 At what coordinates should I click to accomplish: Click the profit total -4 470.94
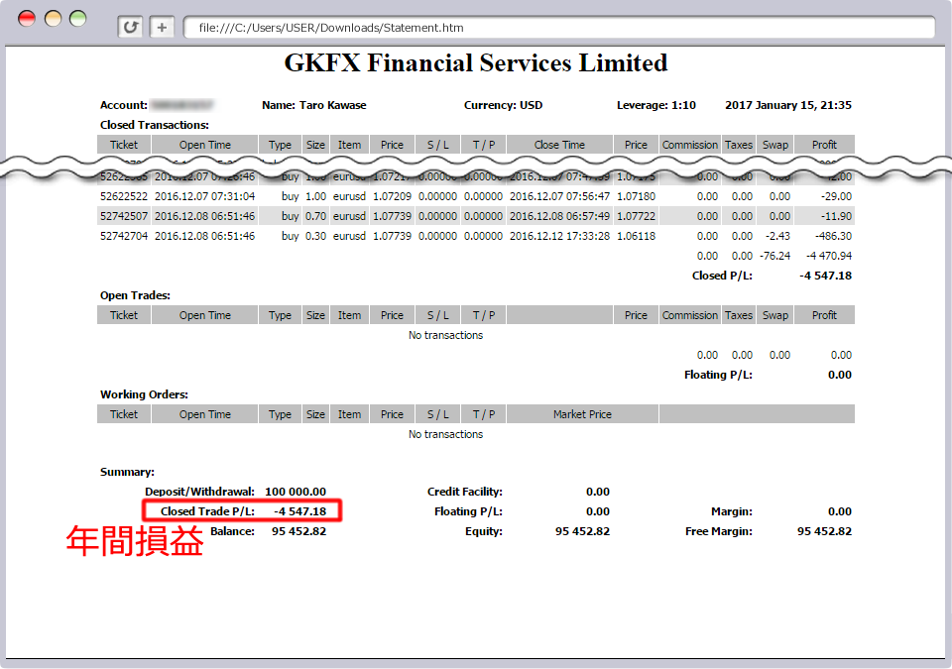(829, 256)
